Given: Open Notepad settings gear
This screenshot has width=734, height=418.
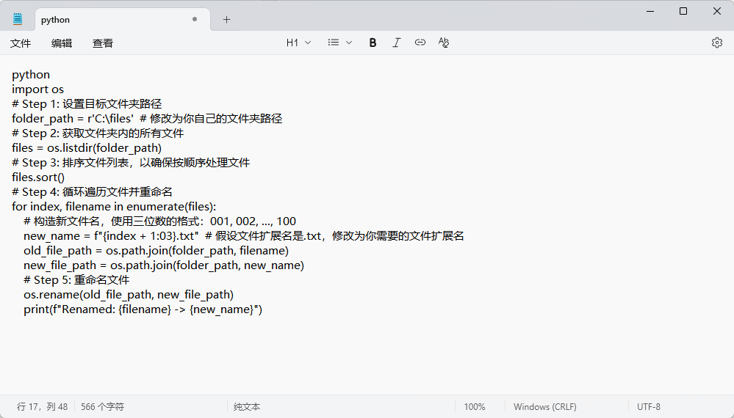Looking at the screenshot, I should point(716,43).
